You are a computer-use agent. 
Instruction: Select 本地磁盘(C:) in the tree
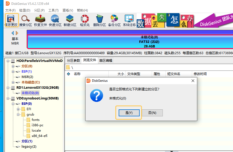click(x=31, y=82)
